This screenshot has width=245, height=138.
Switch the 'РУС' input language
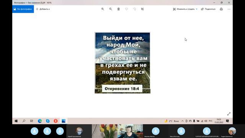pos(211,121)
